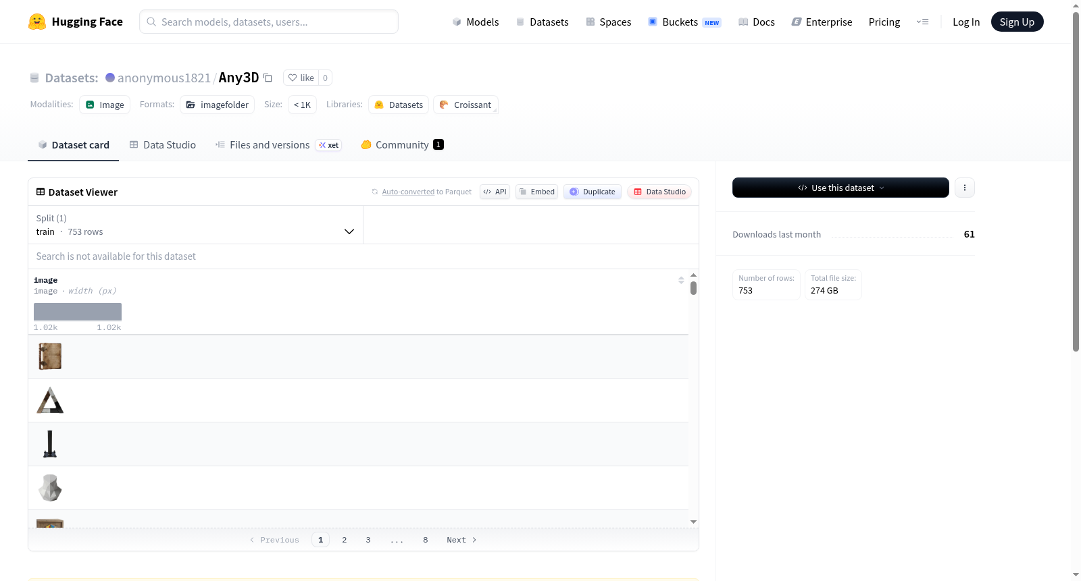The height and width of the screenshot is (581, 1081).
Task: Click the Sign Up button
Action: tap(1017, 22)
